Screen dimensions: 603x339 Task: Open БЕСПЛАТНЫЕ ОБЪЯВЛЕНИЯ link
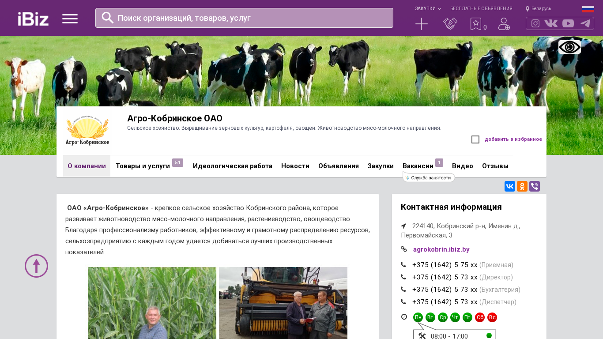(481, 9)
